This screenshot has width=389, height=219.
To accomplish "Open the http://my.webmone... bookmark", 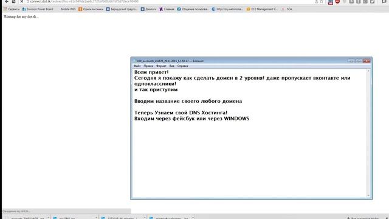I will (227, 9).
